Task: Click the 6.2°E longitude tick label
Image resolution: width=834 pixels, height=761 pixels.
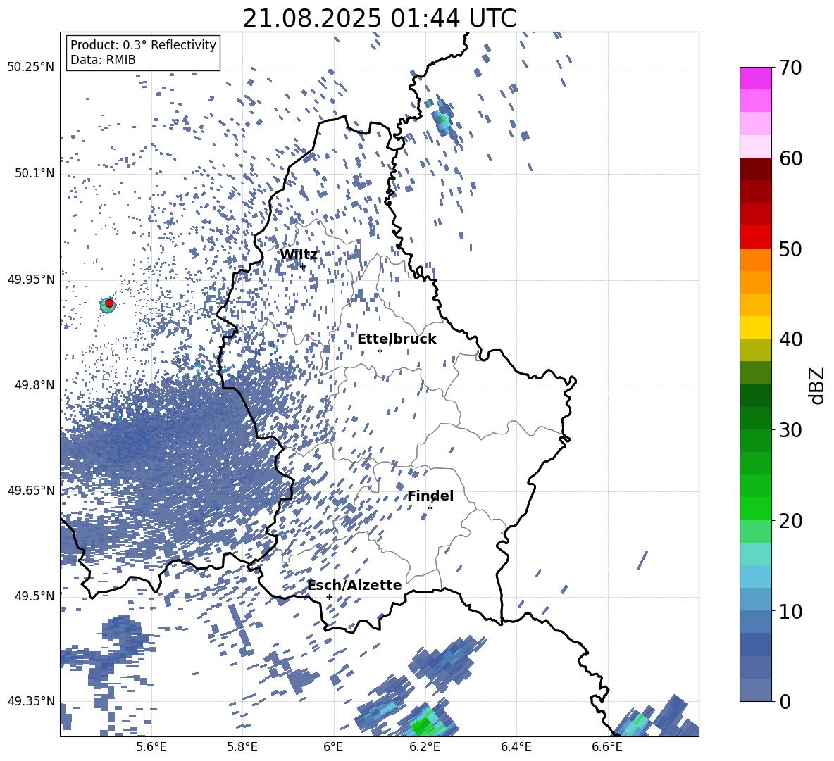Action: (x=425, y=747)
